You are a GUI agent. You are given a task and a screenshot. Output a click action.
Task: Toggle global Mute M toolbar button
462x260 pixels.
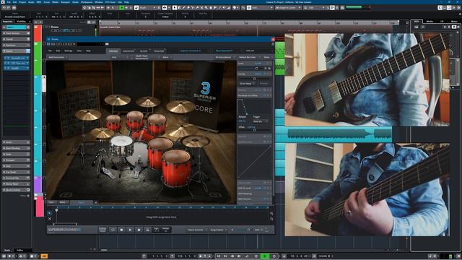click(108, 8)
